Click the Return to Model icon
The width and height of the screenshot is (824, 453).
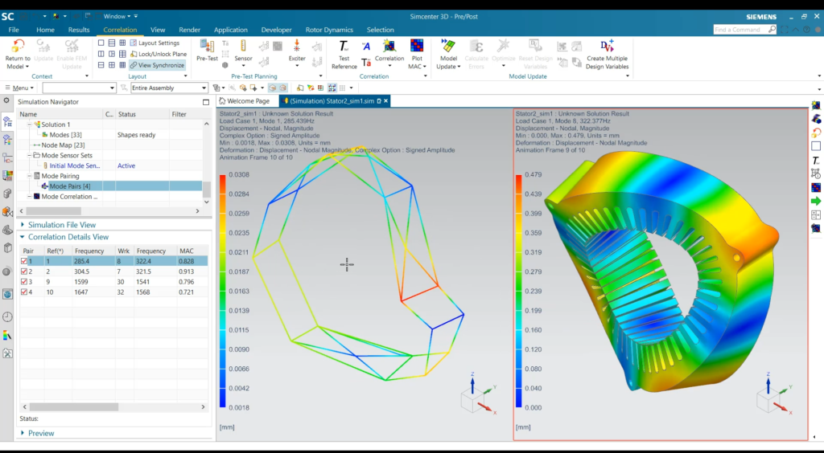[x=18, y=47]
